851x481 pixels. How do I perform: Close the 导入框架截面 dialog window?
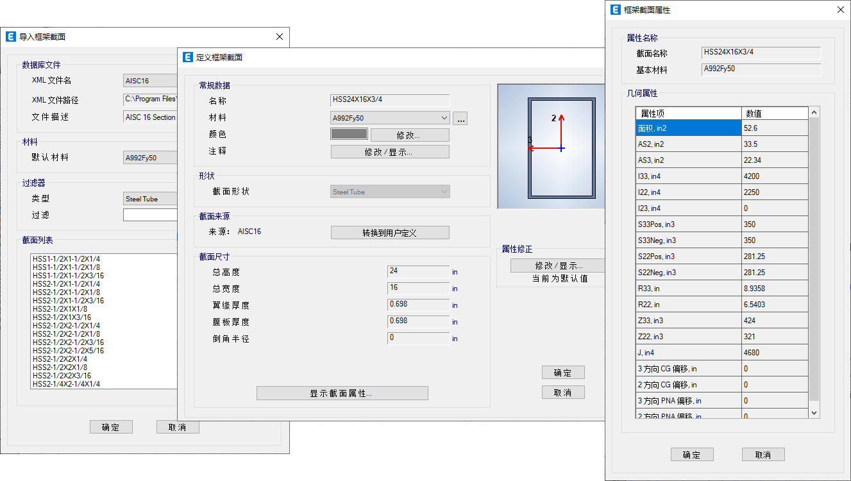pos(279,37)
